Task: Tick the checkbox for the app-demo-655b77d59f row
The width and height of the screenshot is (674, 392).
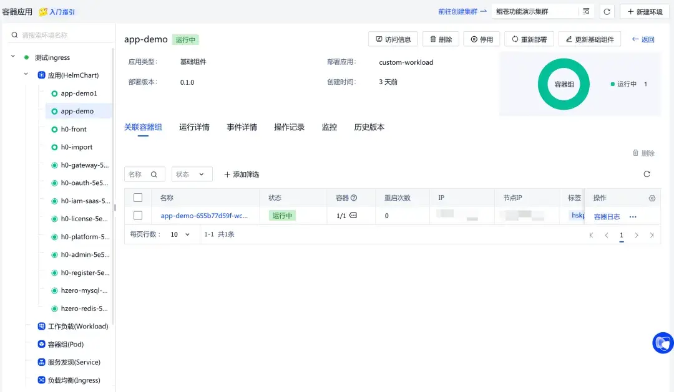Action: tap(138, 216)
